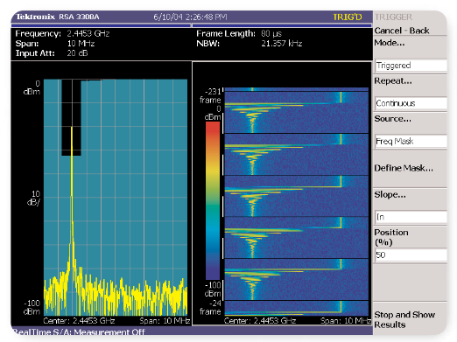Click the Frame Length value 80 µs

click(x=271, y=33)
